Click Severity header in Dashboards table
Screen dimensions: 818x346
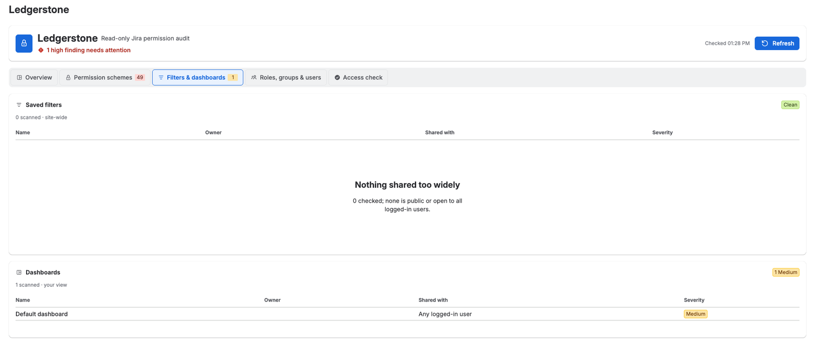tap(694, 300)
